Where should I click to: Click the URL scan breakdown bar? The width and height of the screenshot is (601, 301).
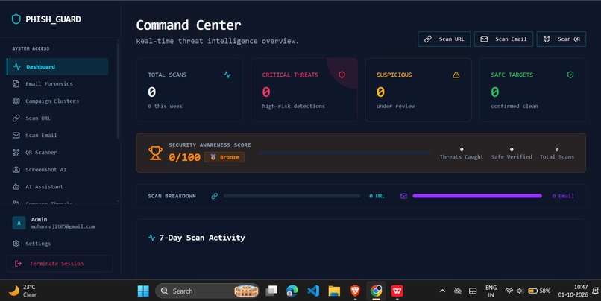[x=292, y=196]
